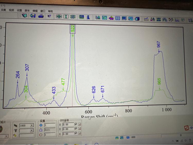Click the blue multi-peak spectrum icon

click(x=177, y=20)
